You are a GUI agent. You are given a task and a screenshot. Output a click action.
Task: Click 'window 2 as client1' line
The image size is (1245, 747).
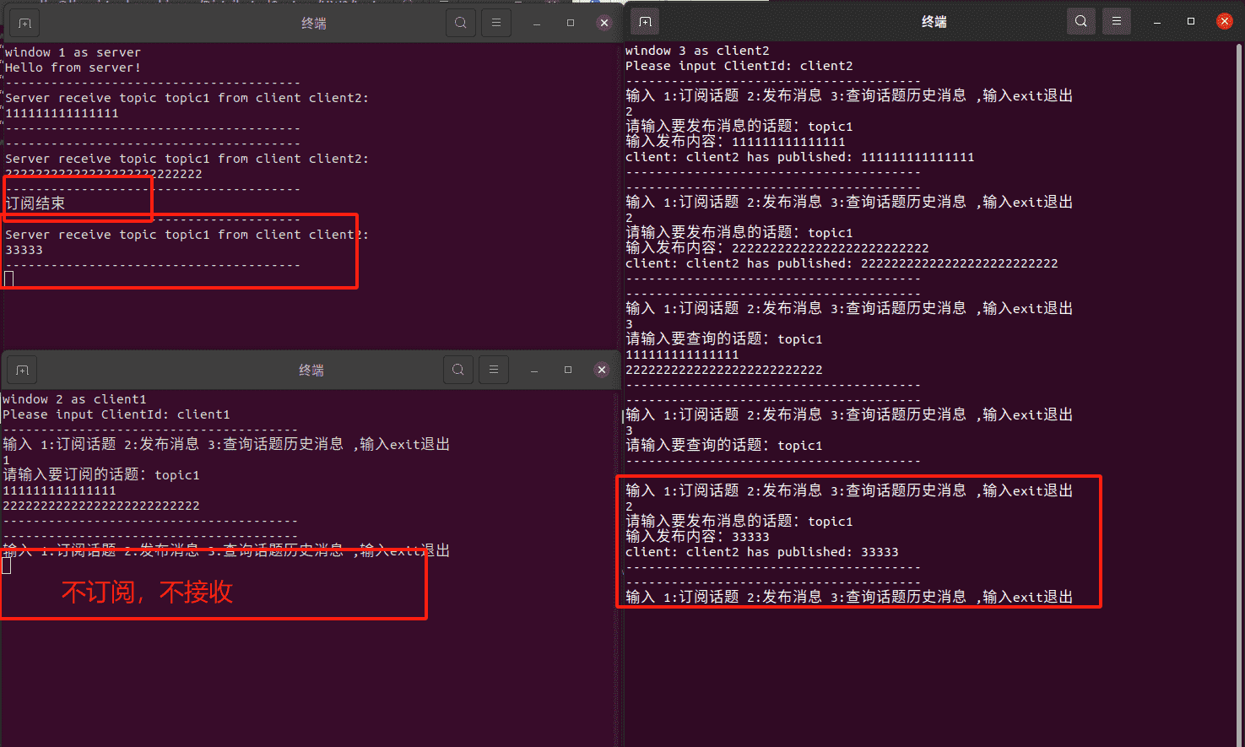coord(74,399)
